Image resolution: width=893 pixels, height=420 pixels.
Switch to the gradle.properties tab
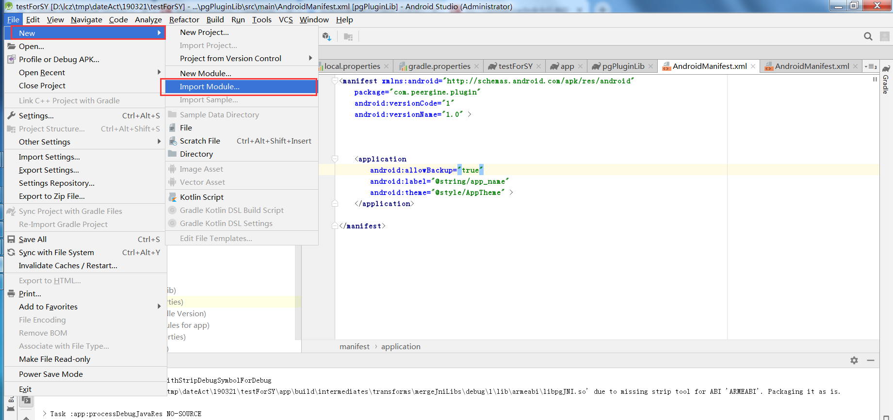[439, 66]
